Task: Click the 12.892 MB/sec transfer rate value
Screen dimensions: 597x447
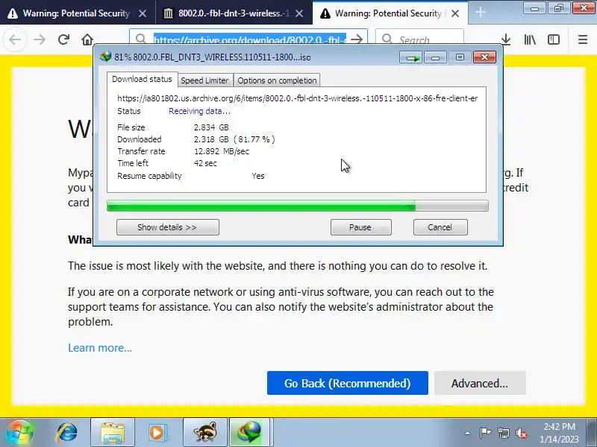Action: pos(221,151)
